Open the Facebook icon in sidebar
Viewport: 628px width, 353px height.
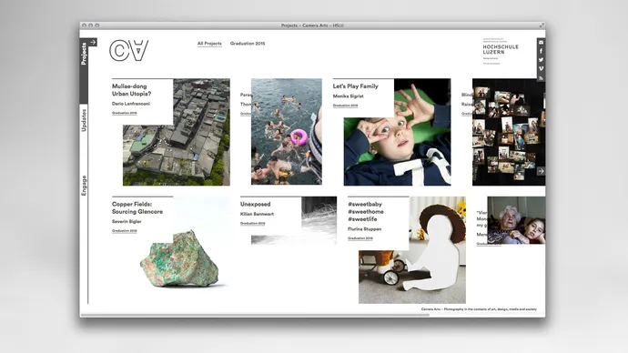click(x=541, y=51)
